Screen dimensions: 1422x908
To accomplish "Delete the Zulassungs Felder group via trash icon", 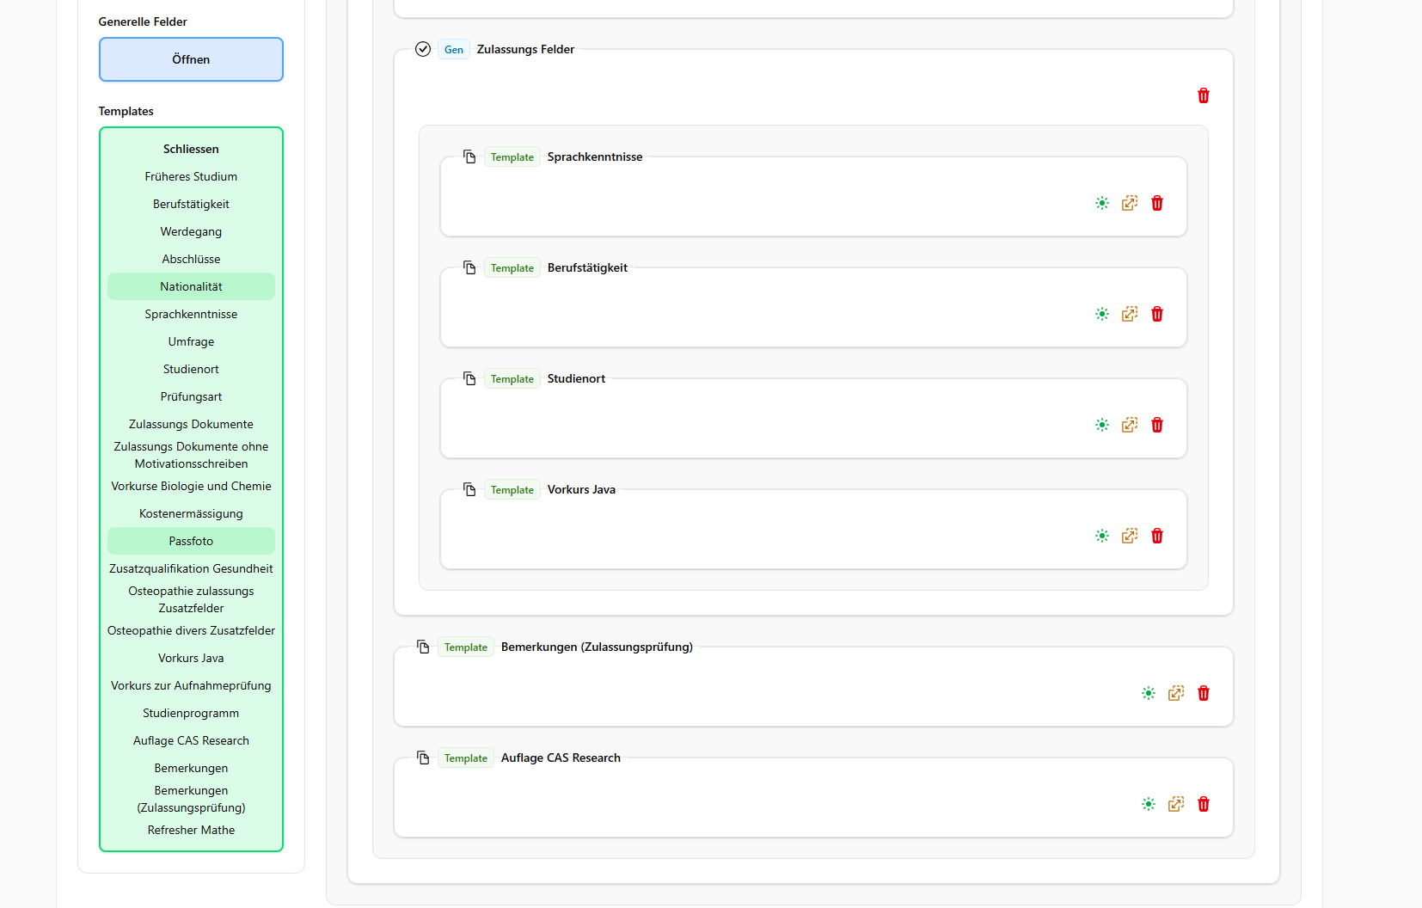I will [x=1203, y=95].
